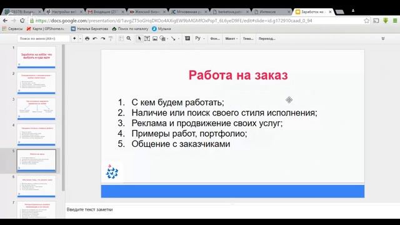
Task: Click the browser forward arrow
Action: click(x=14, y=21)
